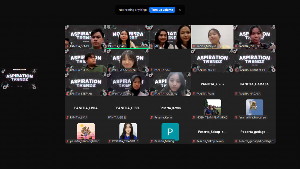Click muted mic icon next to PANITIA_YEFTA

[x=67, y=70]
